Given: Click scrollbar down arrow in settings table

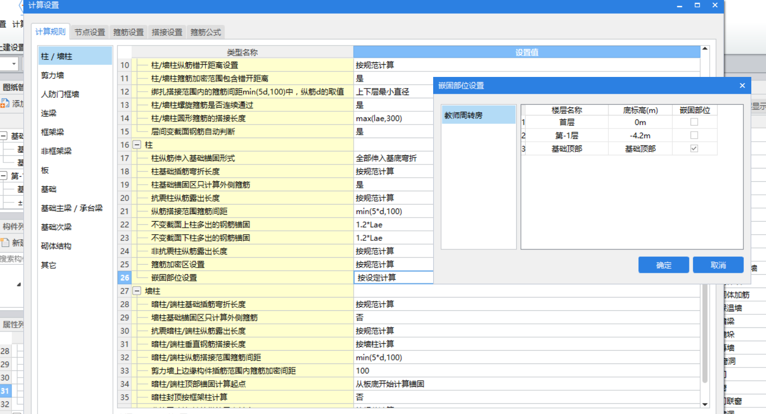Looking at the screenshot, I should point(705,404).
